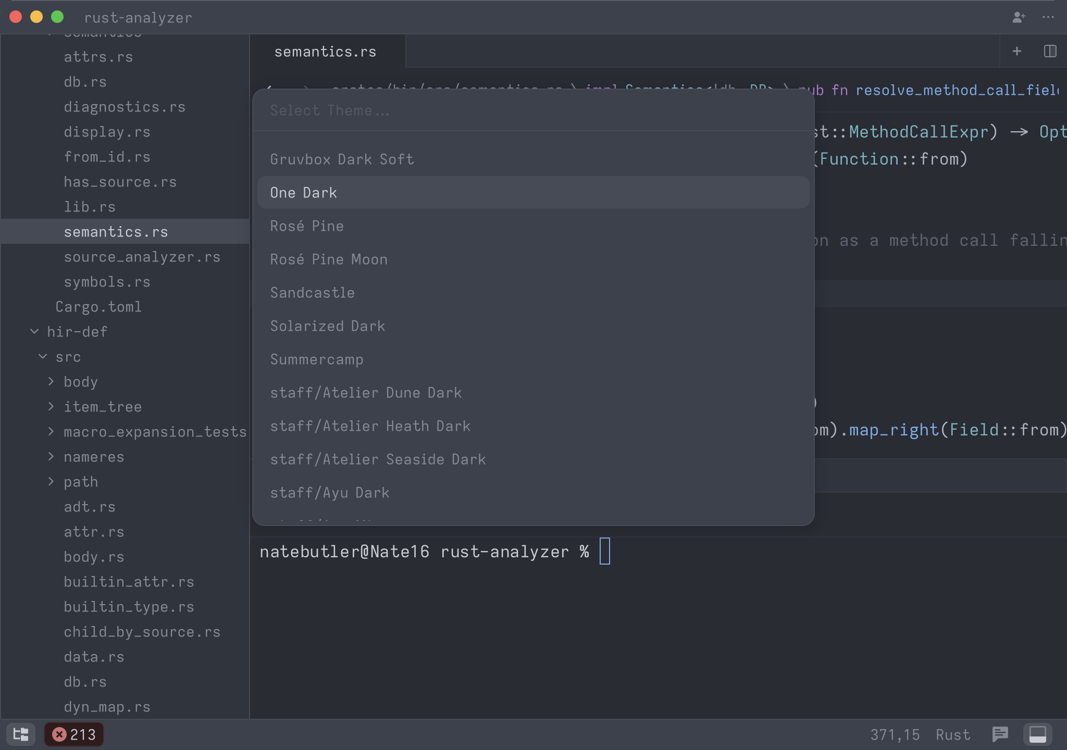
Task: Switch to the semantics.rs tab
Action: click(325, 52)
